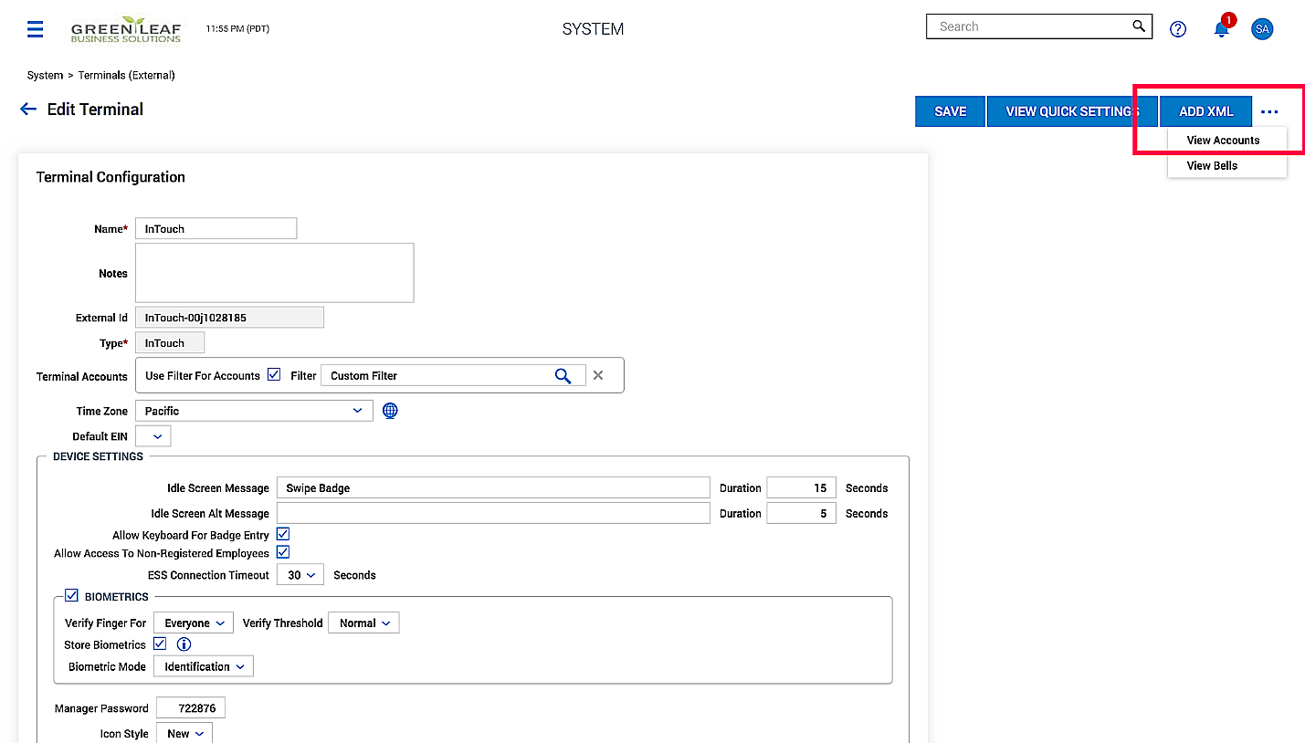Viewport: 1305px width, 743px height.
Task: Uncheck the Biometrics section checkbox
Action: pyautogui.click(x=72, y=596)
